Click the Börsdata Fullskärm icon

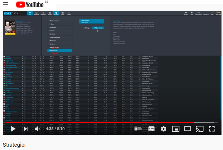coord(206,13)
